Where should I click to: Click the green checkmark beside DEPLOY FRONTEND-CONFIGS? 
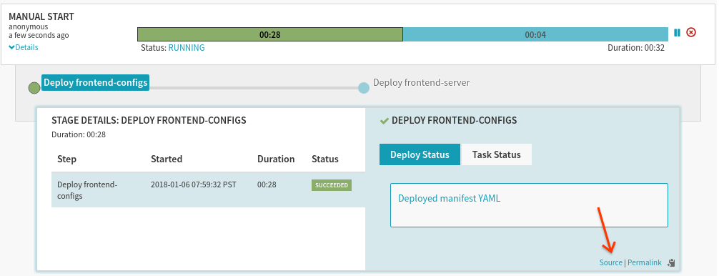click(x=385, y=121)
